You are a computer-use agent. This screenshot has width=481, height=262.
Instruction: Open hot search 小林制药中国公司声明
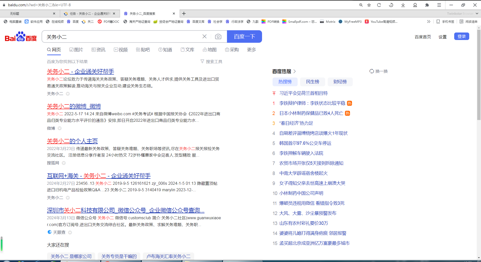pyautogui.click(x=301, y=193)
